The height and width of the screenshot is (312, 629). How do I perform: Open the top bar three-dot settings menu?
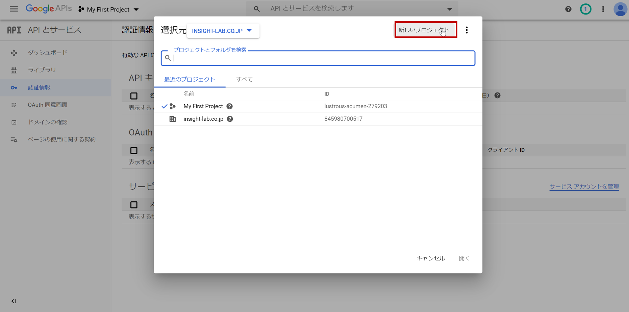coord(603,9)
